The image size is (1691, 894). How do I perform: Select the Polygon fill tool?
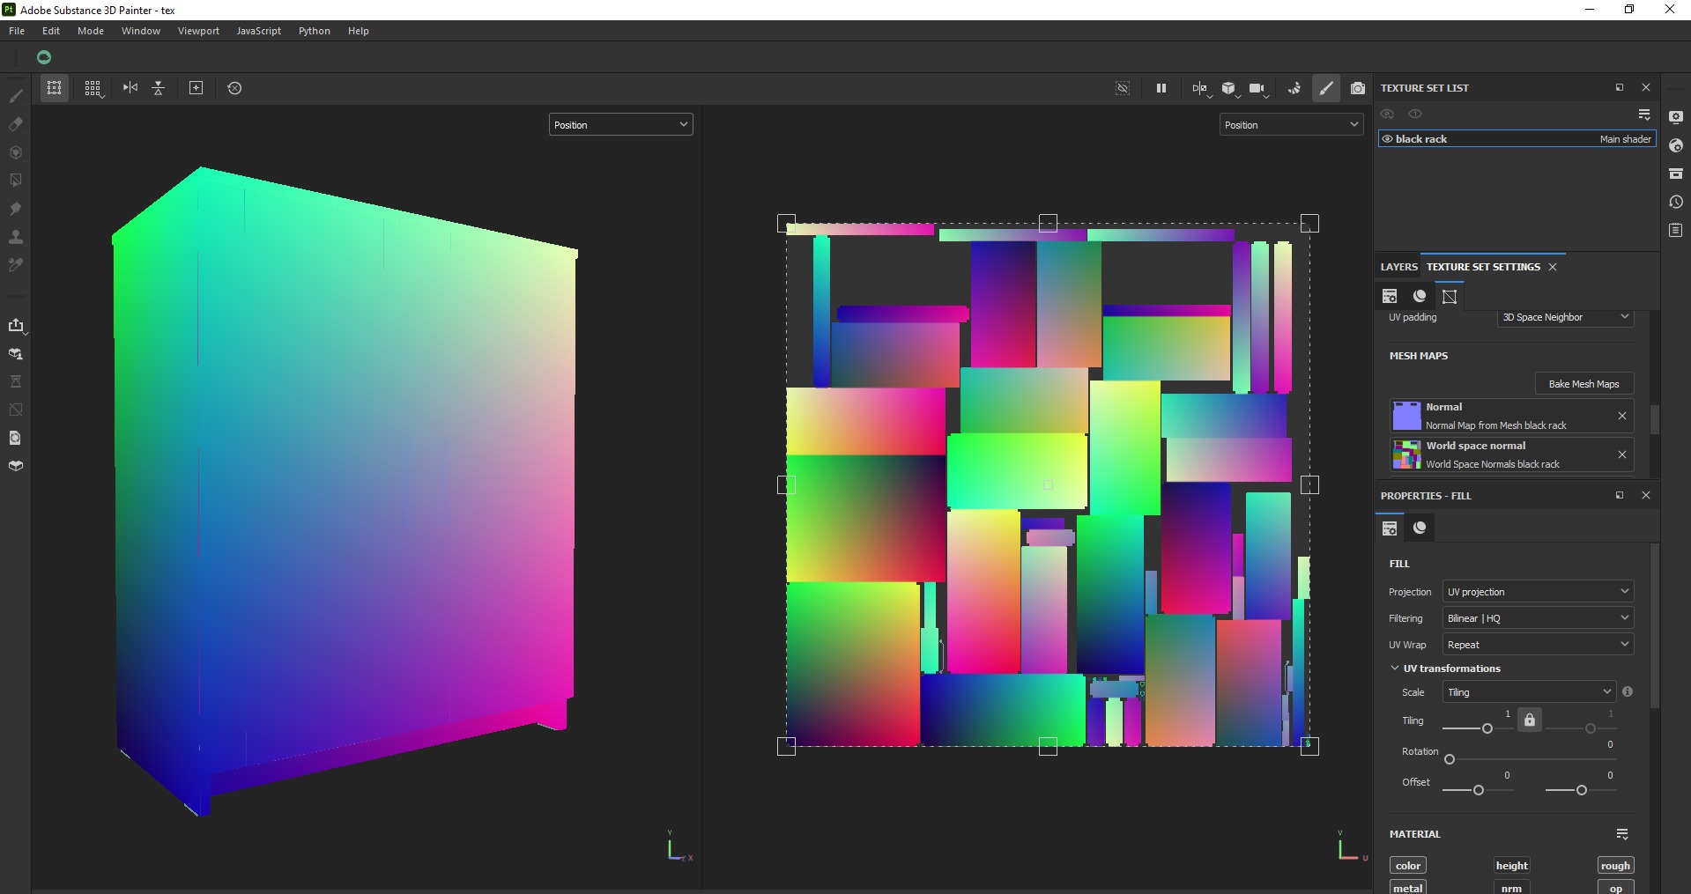(16, 181)
